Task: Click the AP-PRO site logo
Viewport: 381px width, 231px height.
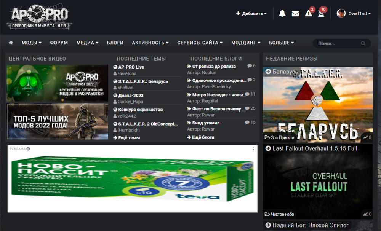Action: [39, 16]
